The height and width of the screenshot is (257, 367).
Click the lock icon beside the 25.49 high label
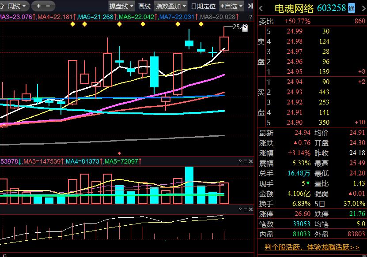click(x=245, y=29)
